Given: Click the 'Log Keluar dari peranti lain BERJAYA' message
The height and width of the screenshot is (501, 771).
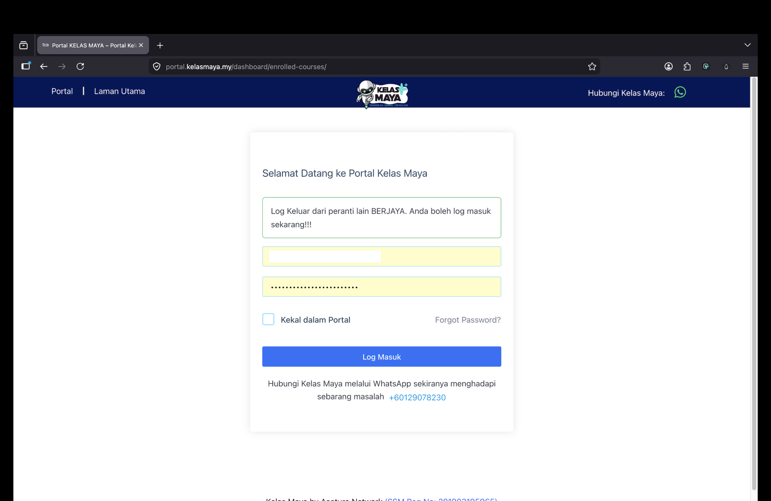Looking at the screenshot, I should coord(382,218).
